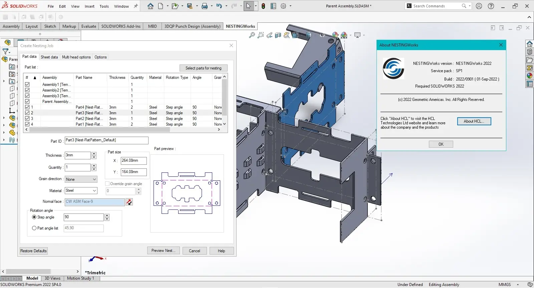Select the Part angle list radio button
The image size is (534, 288).
point(34,228)
